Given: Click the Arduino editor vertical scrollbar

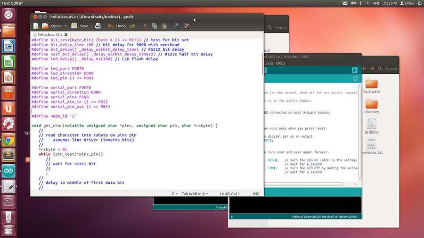Looking at the screenshot, I should point(360,132).
